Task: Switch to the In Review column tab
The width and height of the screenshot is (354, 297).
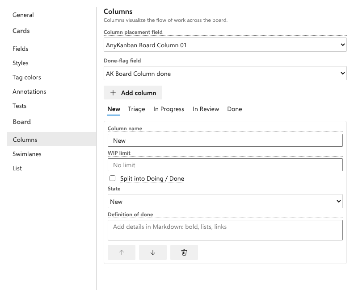Action: click(x=206, y=109)
